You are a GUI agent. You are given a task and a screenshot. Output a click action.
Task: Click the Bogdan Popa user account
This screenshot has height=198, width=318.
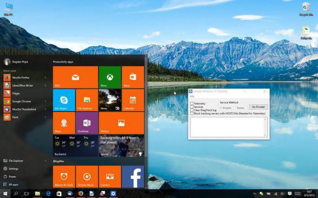16,62
